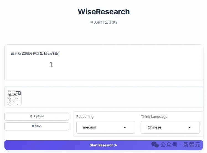This screenshot has width=207, height=153.
Task: Click the arrow icon on Start Research
Action: [x=116, y=145]
